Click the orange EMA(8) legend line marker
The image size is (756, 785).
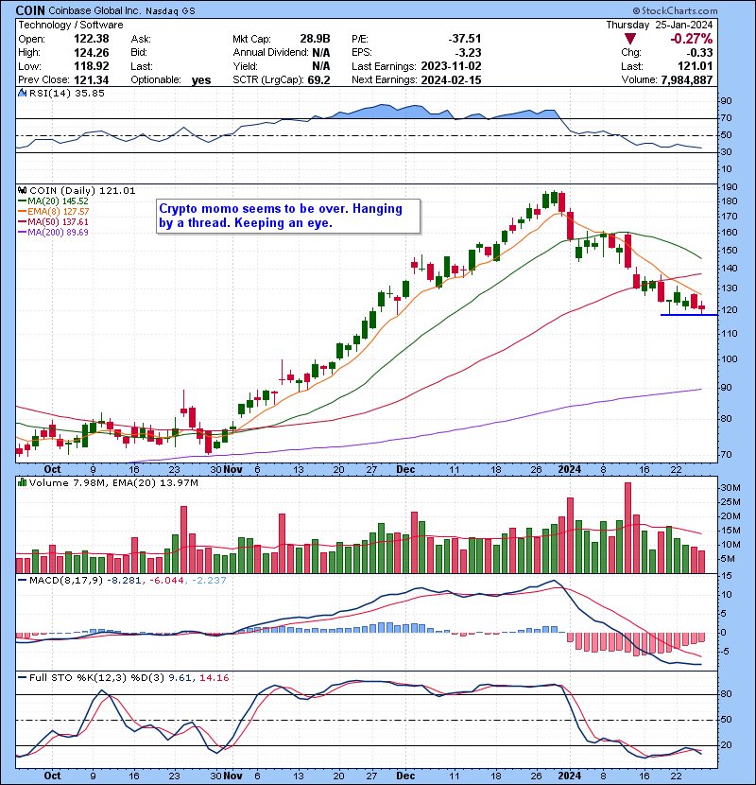click(x=23, y=212)
